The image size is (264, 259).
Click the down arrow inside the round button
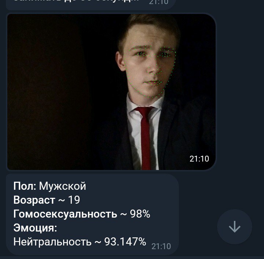coord(235,227)
